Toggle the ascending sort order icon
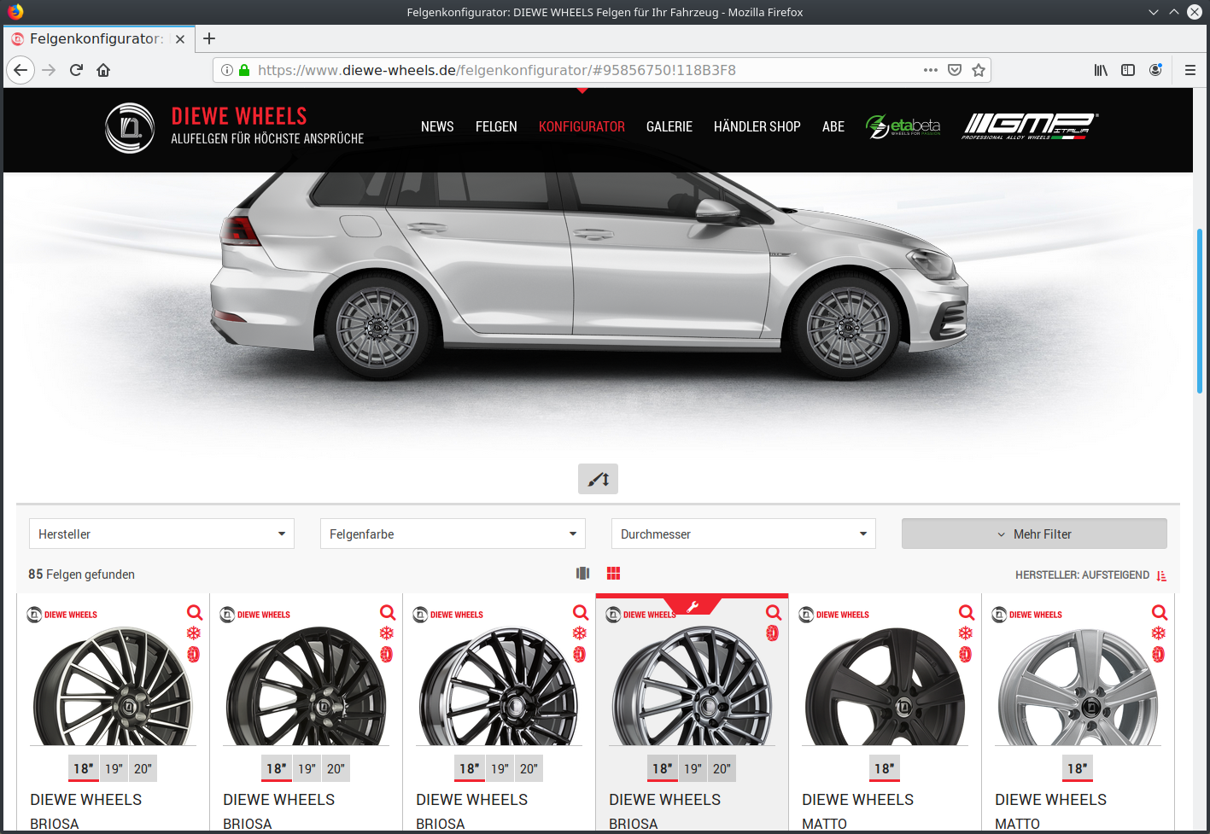The image size is (1210, 834). (1161, 575)
